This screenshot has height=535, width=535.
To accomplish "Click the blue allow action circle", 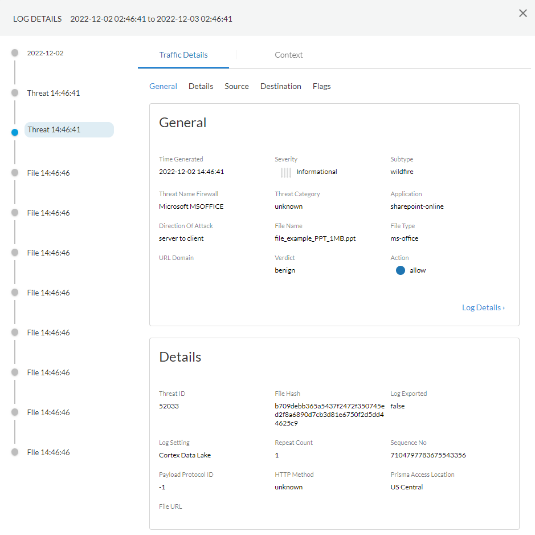I will [400, 270].
